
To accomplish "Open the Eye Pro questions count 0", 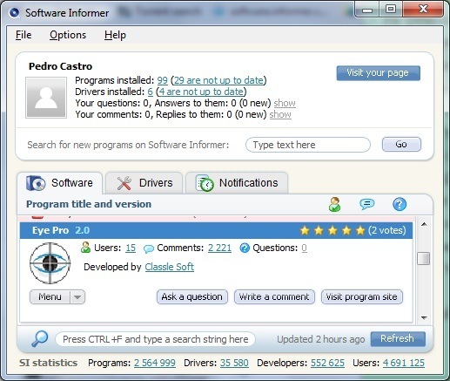I will point(304,248).
